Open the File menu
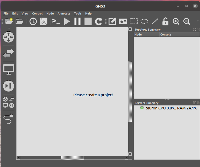Screen dimensions: 200x167 point(6,13)
